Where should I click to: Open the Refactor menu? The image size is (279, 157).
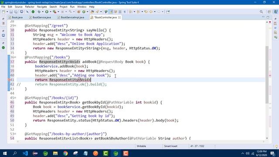30,7
